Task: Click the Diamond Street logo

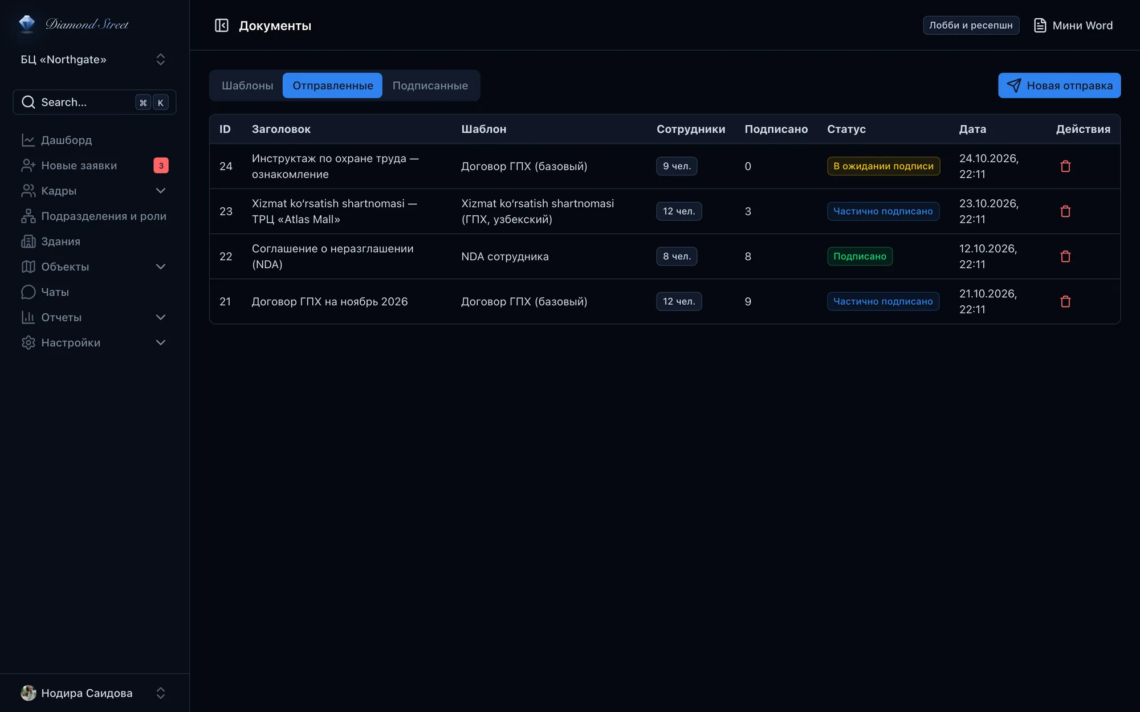Action: point(74,24)
